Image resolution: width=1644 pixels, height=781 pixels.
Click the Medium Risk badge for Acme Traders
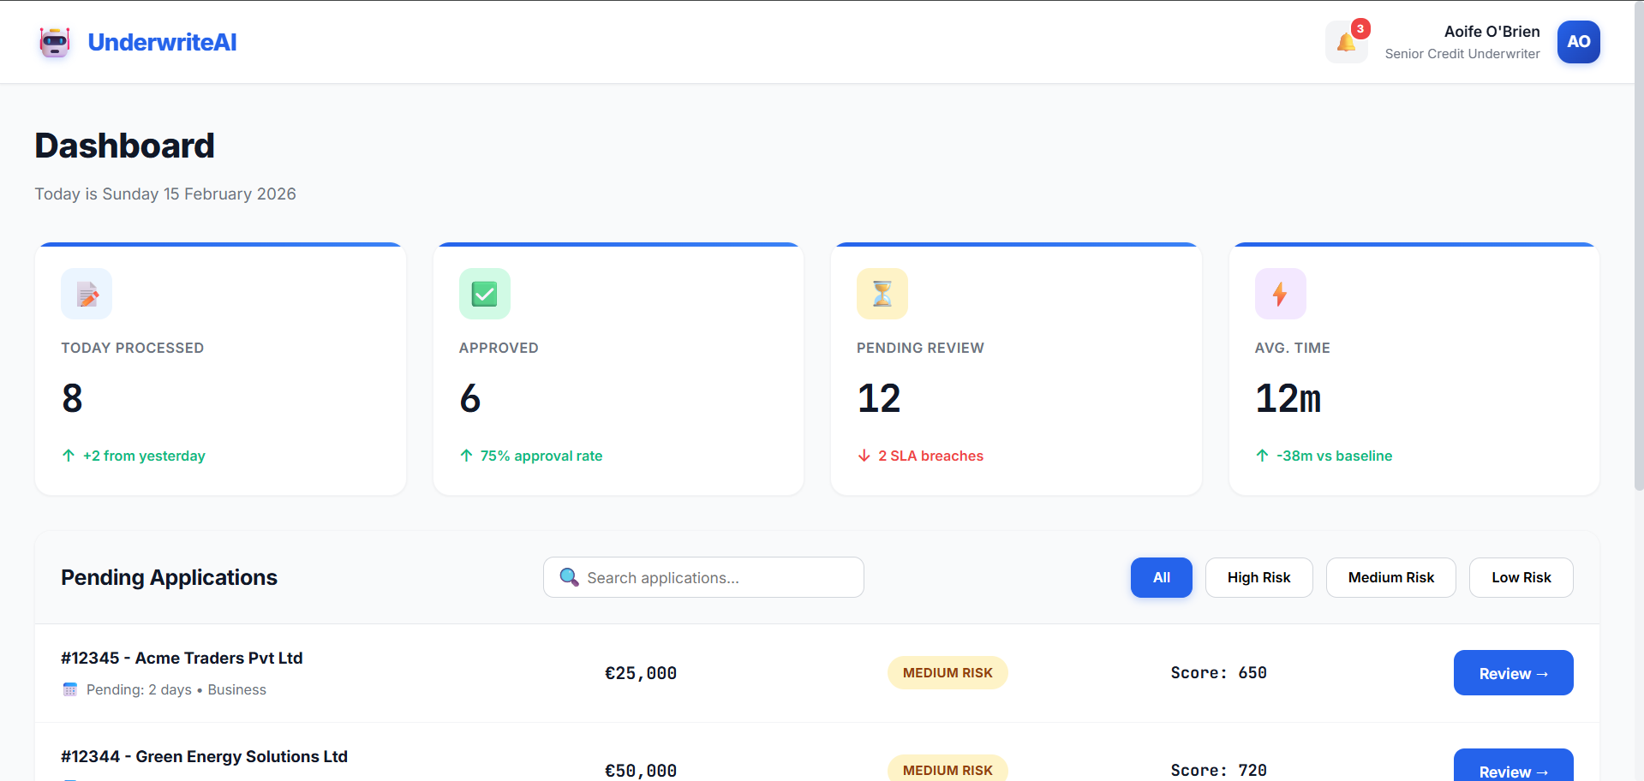pyautogui.click(x=948, y=673)
